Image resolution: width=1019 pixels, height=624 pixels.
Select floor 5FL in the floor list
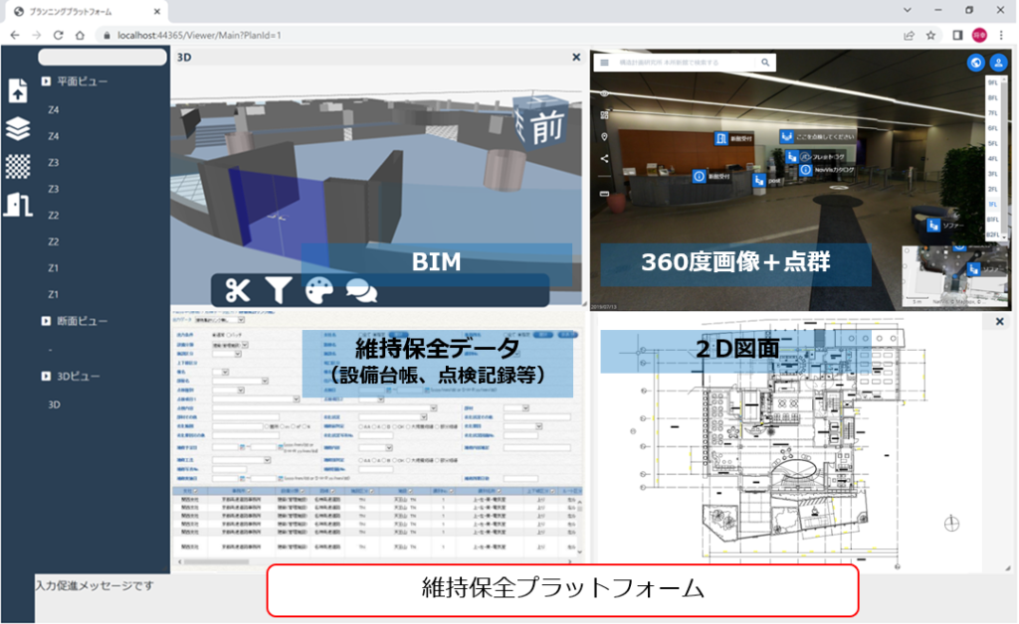(992, 143)
